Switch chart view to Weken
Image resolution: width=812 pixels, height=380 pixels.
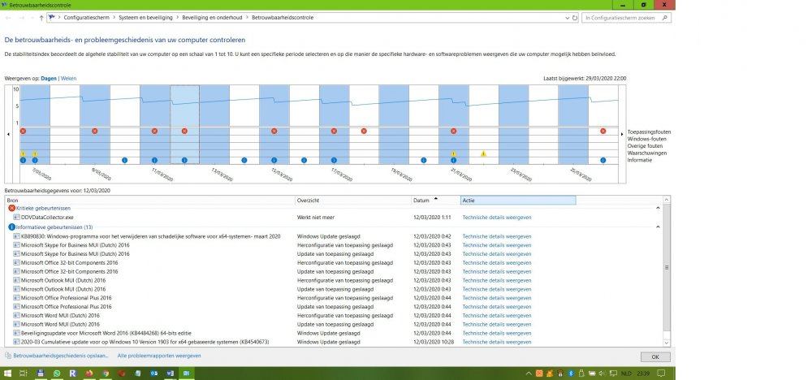click(69, 78)
